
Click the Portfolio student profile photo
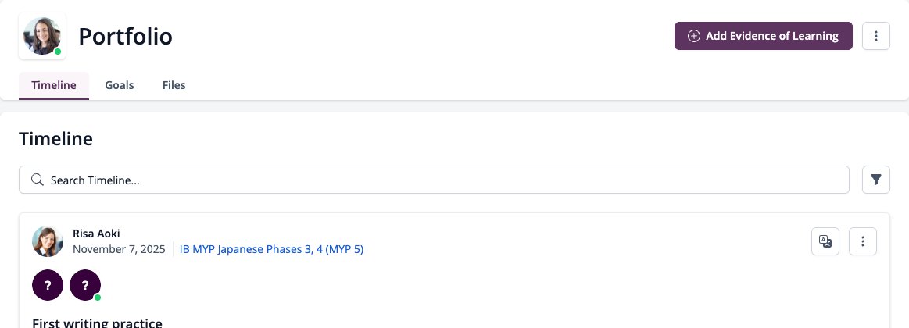(42, 36)
